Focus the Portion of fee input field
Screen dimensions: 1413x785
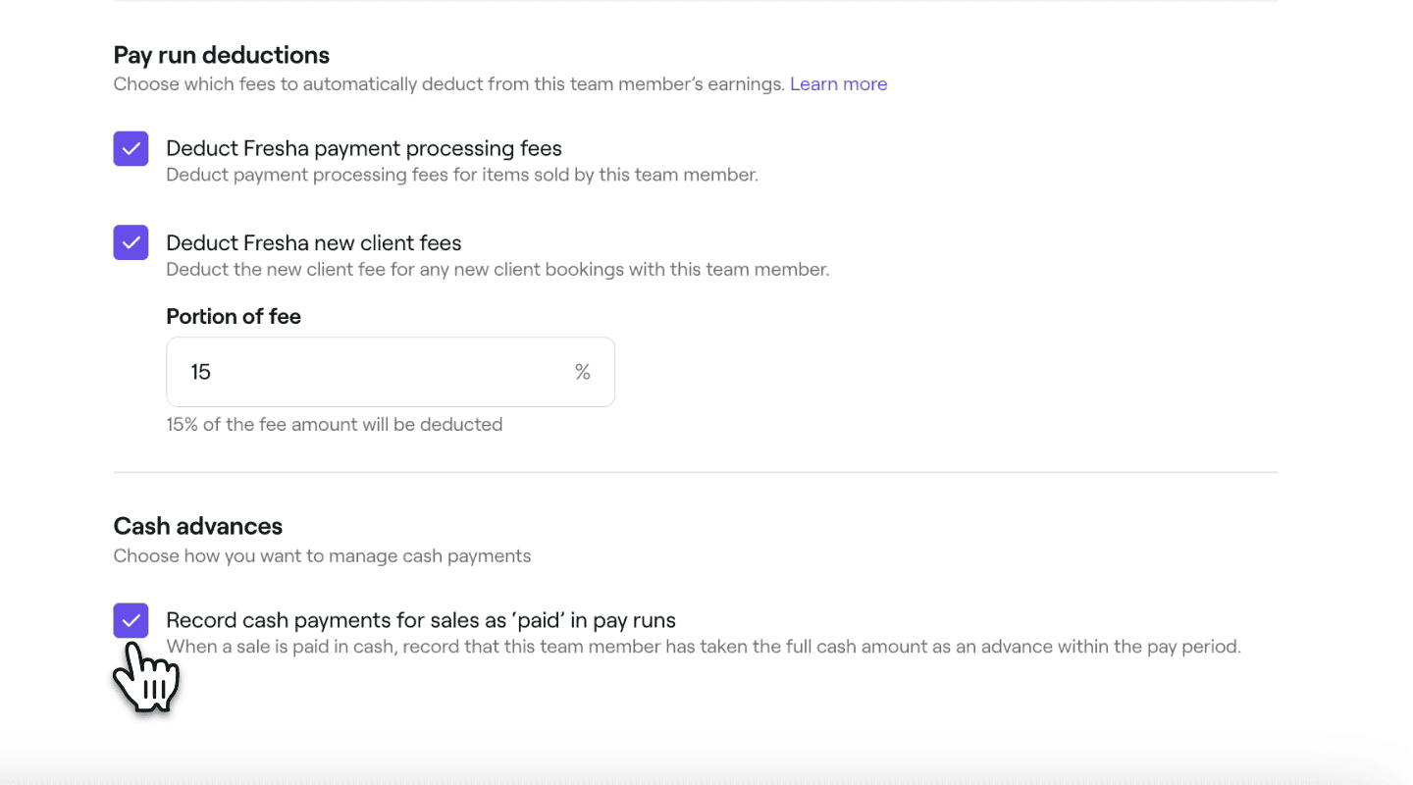click(x=391, y=372)
